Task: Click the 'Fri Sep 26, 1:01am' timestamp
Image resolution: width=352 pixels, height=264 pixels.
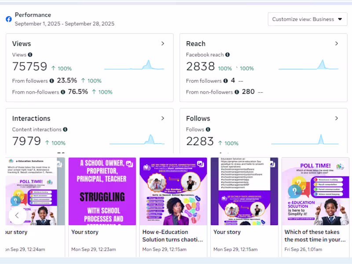Action: 303,249
